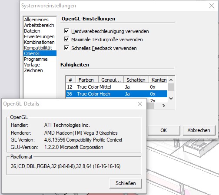Close the OpenGL-Details dialog with X
Screen dimensions: 219x195
point(140,104)
